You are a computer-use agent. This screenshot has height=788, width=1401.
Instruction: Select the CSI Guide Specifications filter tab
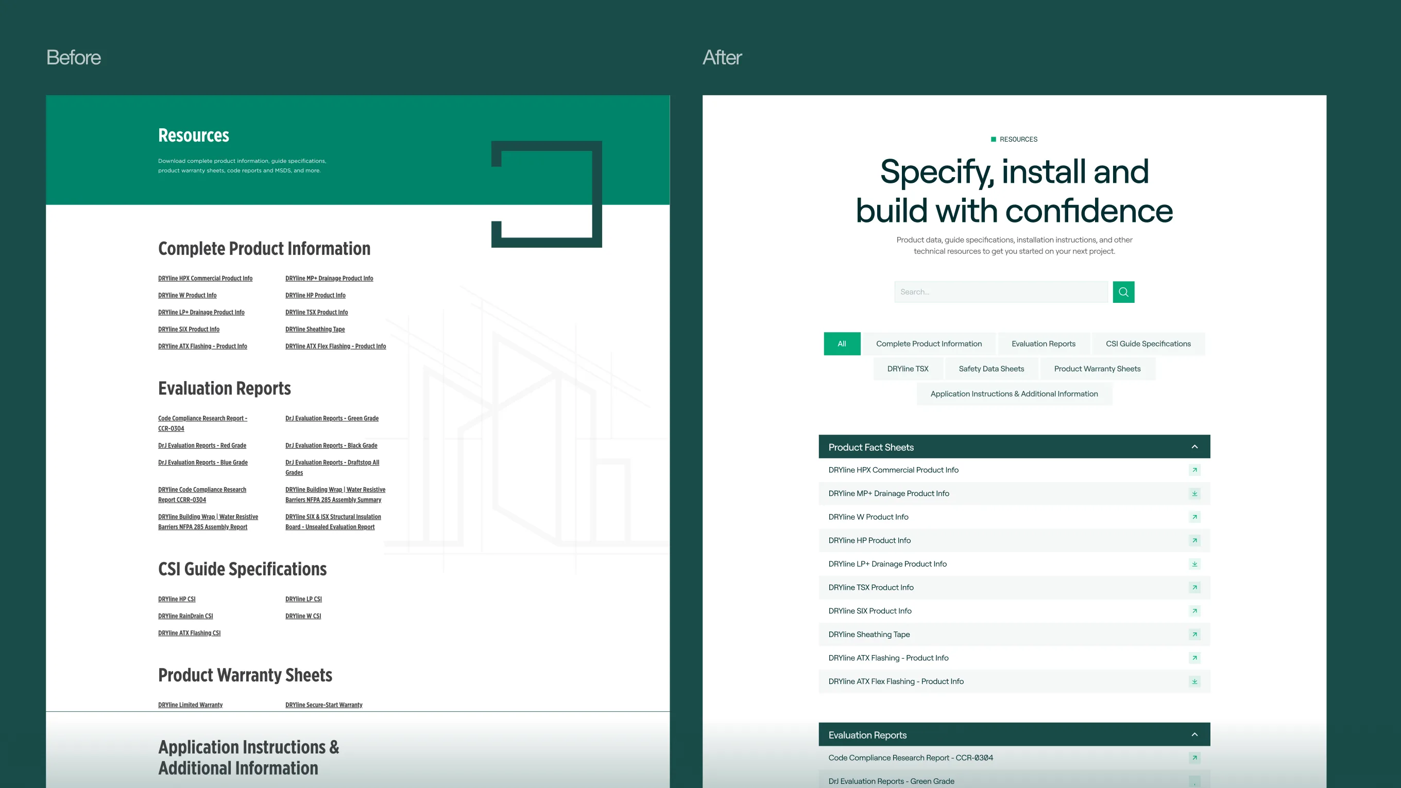[x=1148, y=344]
